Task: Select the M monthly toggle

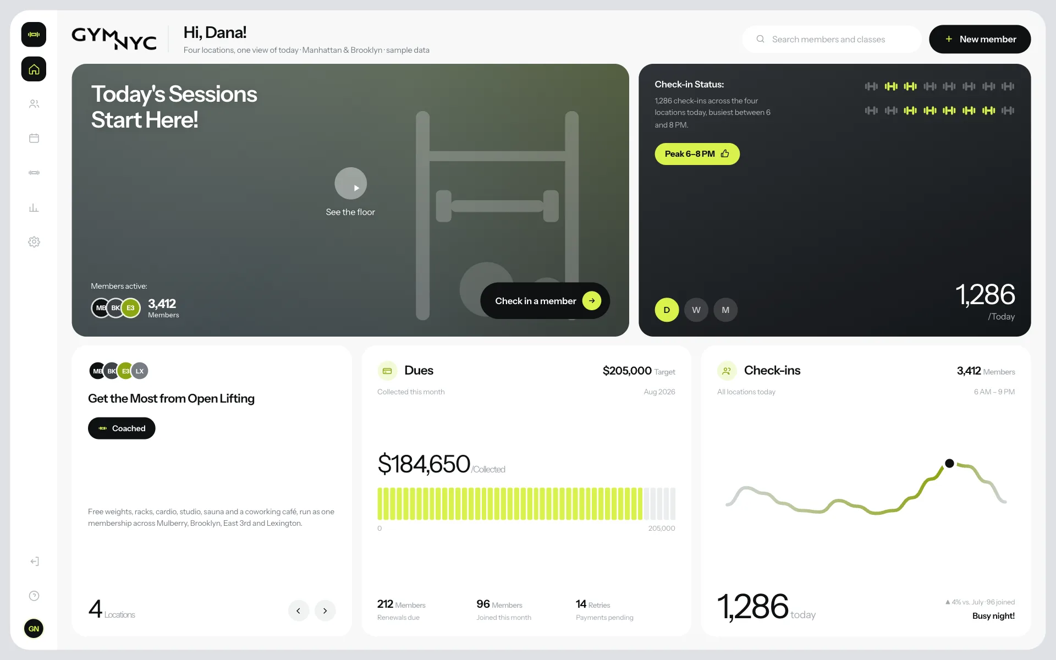Action: [725, 310]
